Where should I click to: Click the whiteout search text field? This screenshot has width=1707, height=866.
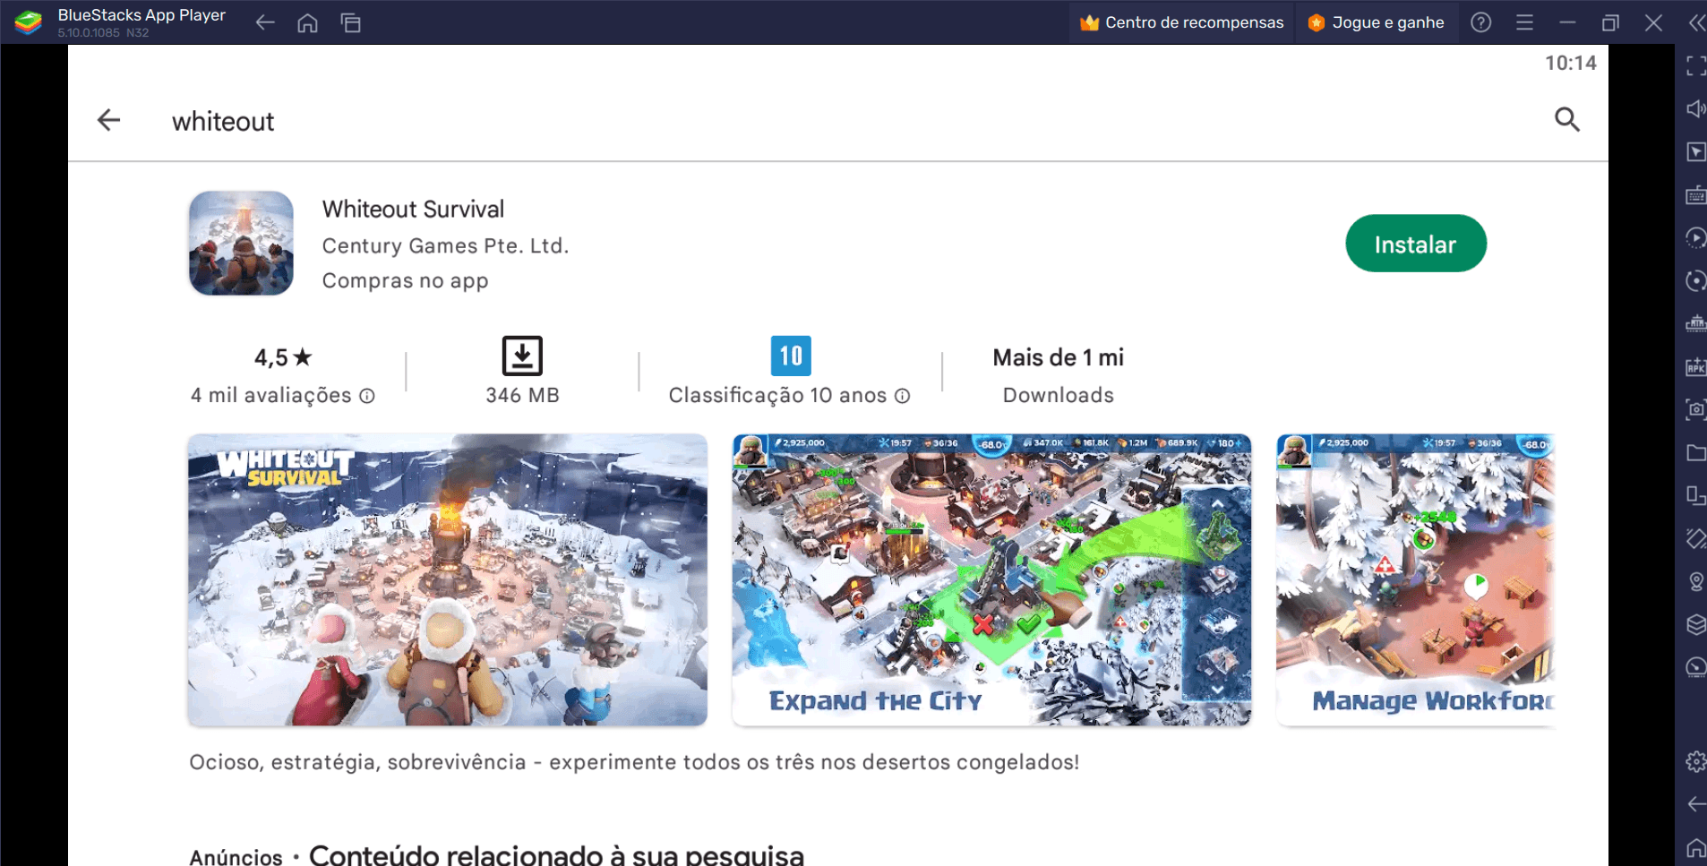click(x=223, y=122)
